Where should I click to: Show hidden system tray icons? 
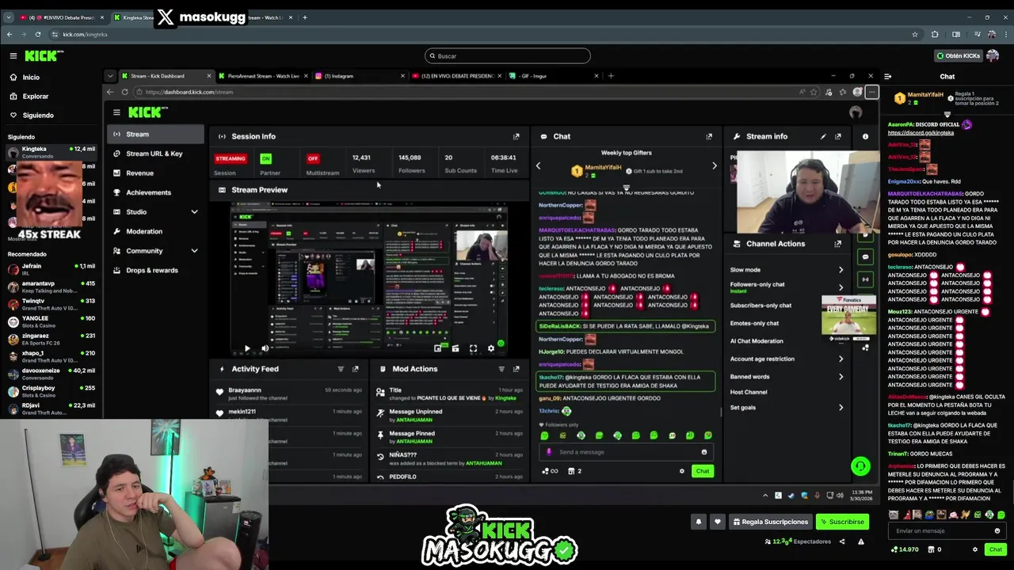click(x=764, y=496)
